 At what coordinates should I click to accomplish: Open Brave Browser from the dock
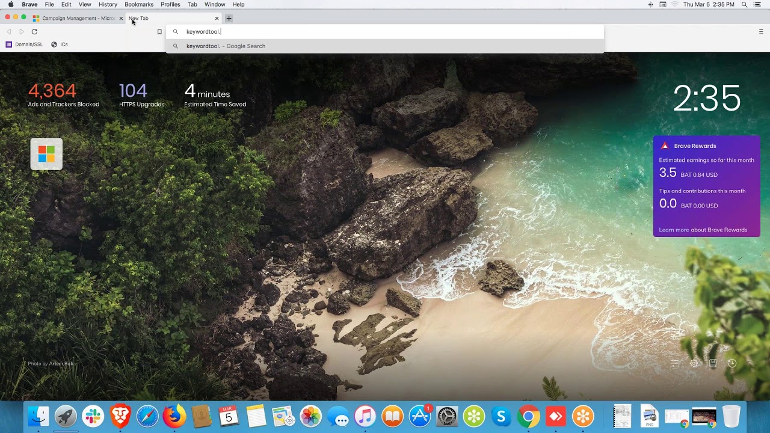click(120, 416)
